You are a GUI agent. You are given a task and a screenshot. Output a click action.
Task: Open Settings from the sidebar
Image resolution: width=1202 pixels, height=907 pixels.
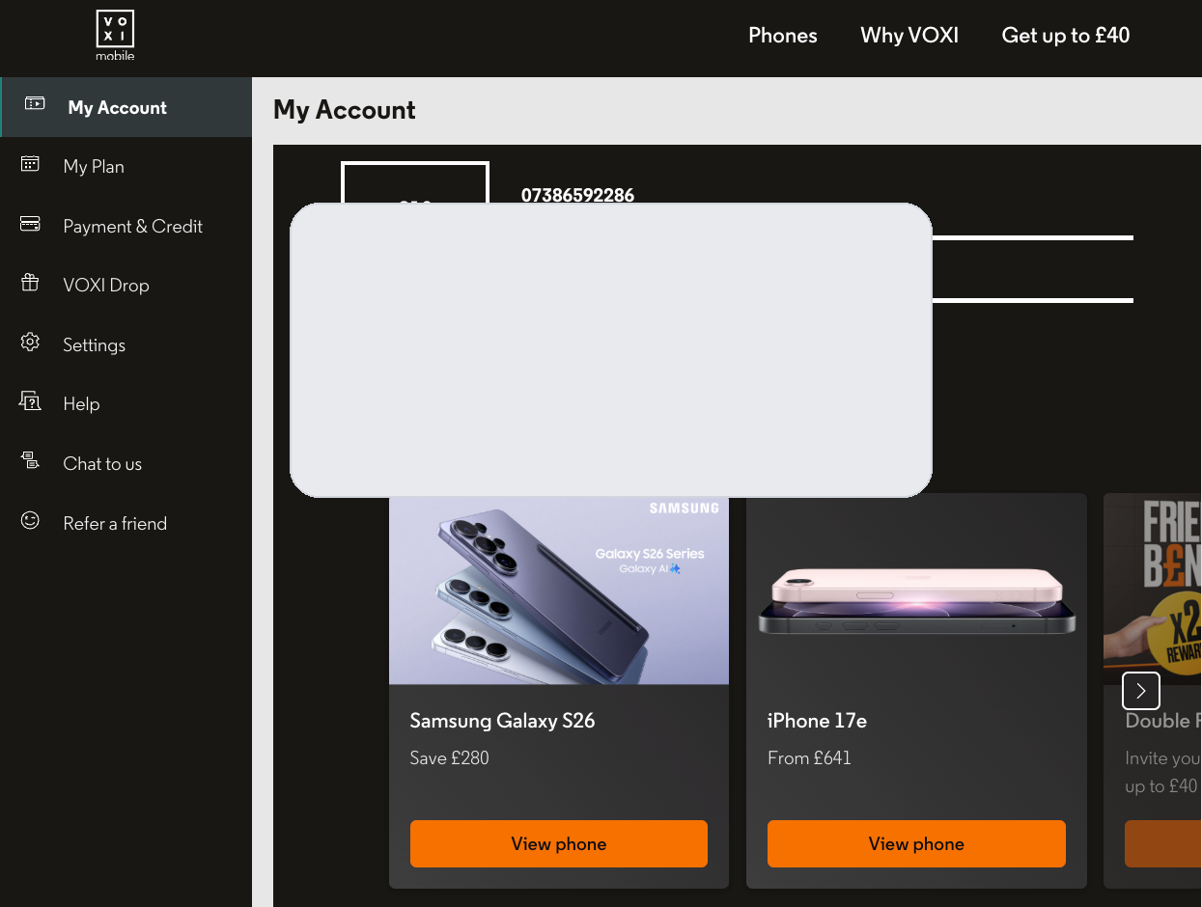click(x=126, y=344)
